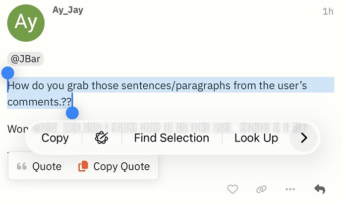Click the orange Copy Quote icon
This screenshot has width=342, height=205.
pos(83,167)
